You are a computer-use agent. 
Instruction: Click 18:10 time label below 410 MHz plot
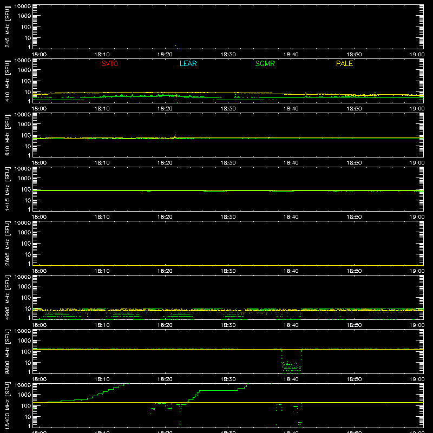coord(102,109)
